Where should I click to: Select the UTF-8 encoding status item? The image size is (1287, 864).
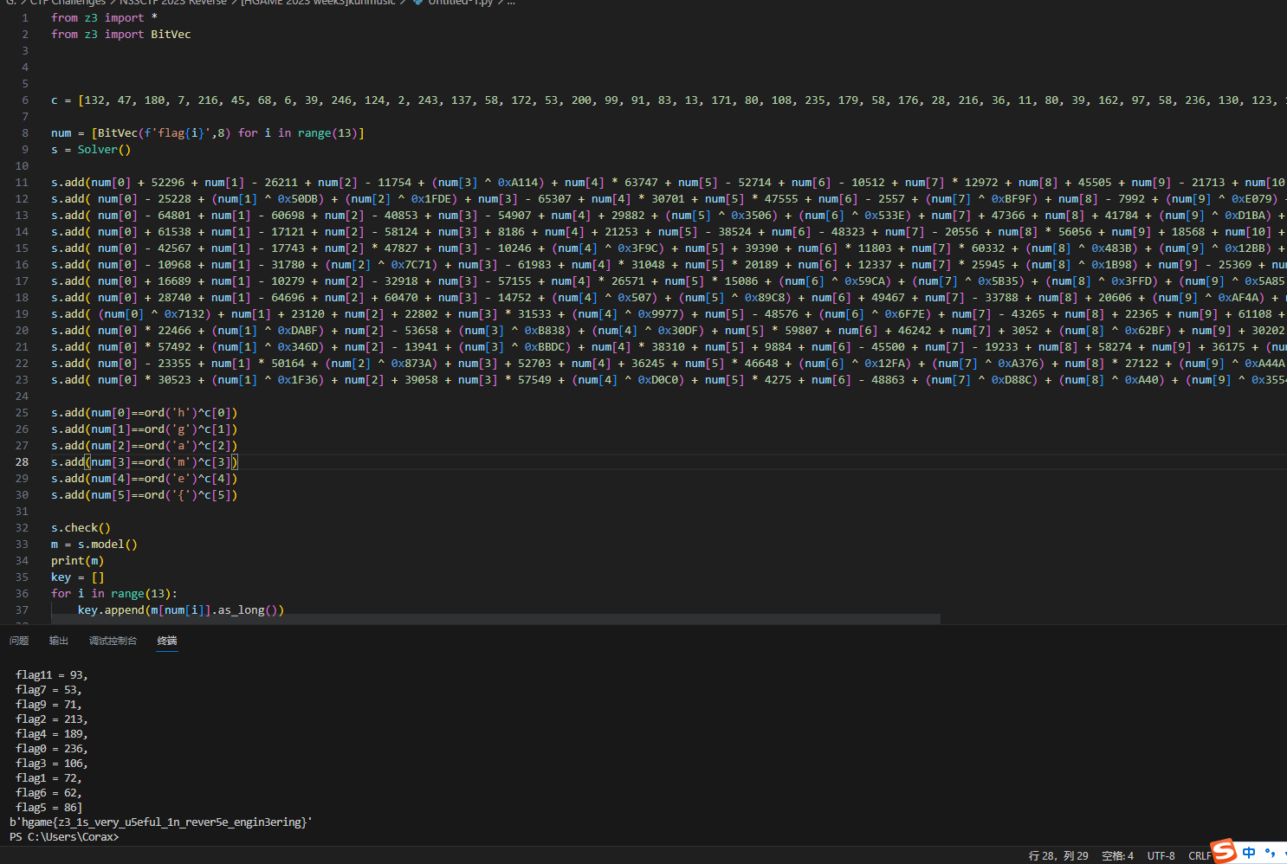[x=1161, y=855]
